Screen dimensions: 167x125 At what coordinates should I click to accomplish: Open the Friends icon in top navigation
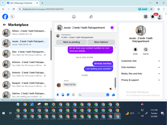pos(91,17)
